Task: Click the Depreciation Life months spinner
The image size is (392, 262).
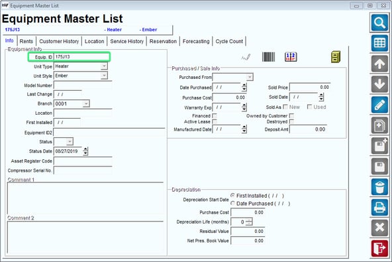Action: (x=249, y=222)
